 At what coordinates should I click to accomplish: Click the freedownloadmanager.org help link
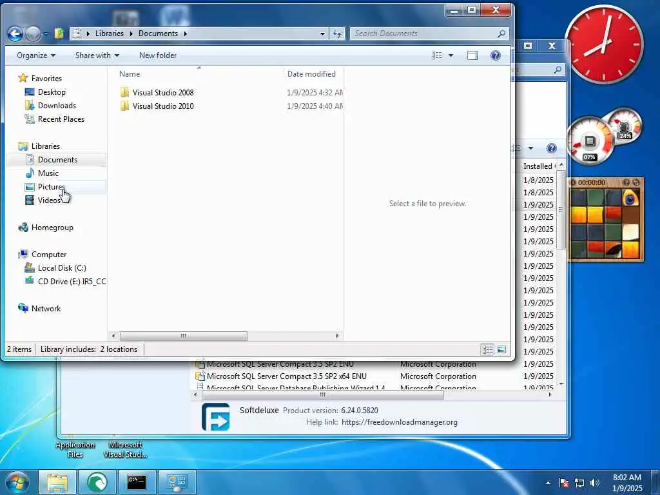400,422
